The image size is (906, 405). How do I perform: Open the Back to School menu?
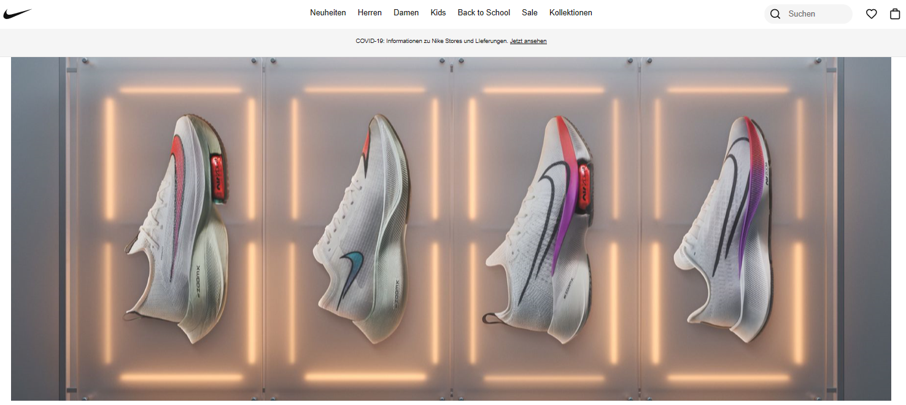pos(484,13)
